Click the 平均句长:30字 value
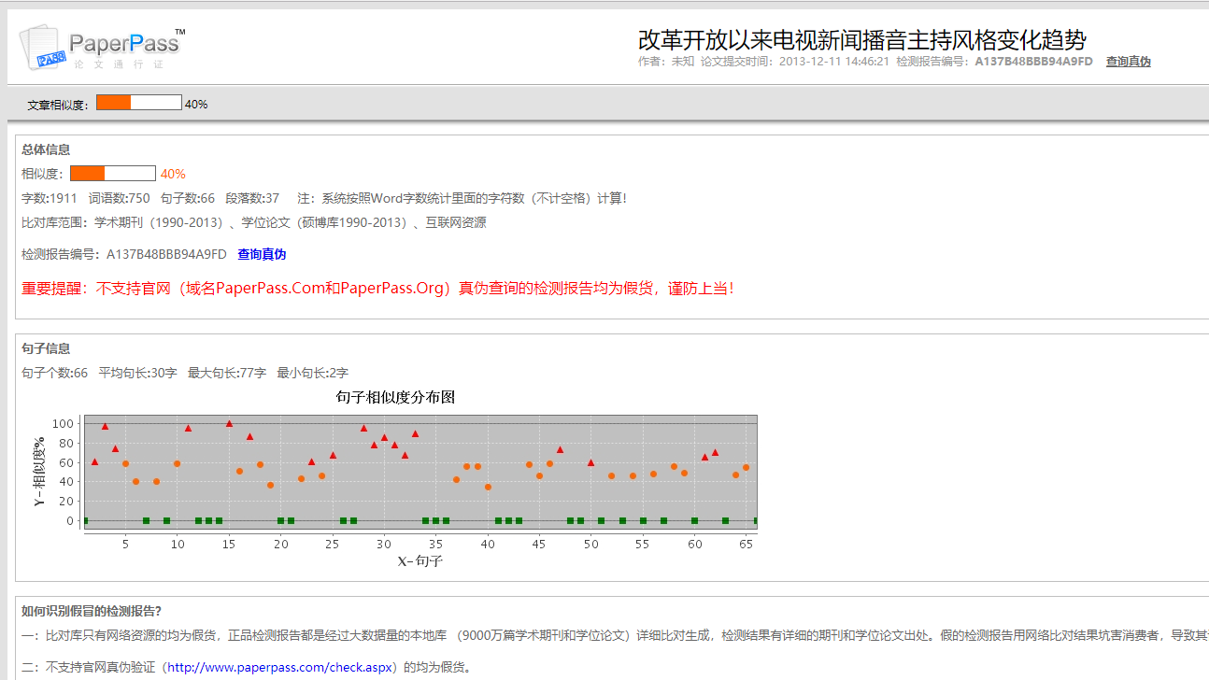1209x680 pixels. tap(137, 373)
